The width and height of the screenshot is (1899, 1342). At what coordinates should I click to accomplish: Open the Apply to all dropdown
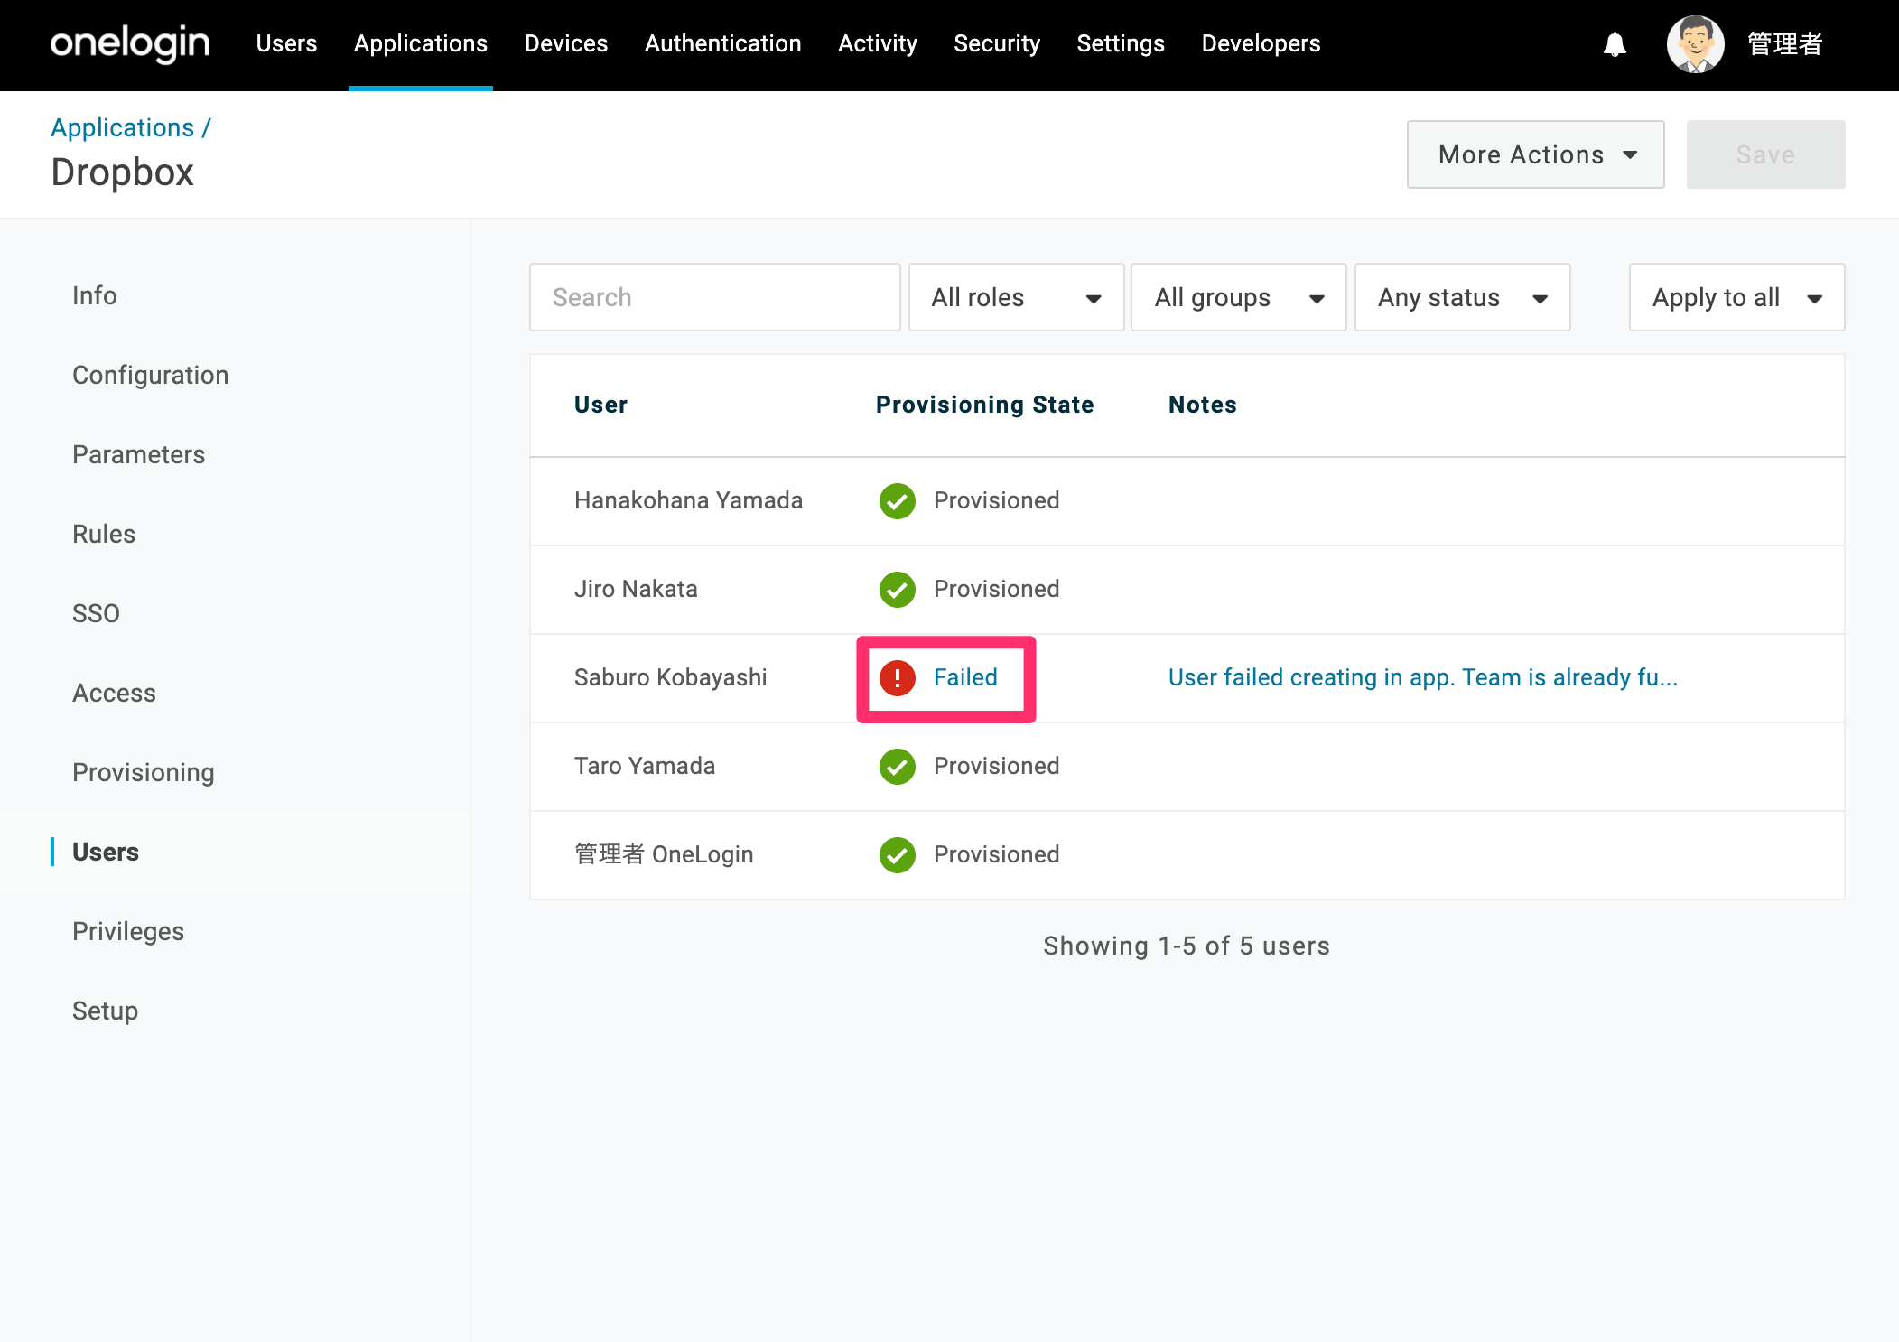(x=1736, y=297)
